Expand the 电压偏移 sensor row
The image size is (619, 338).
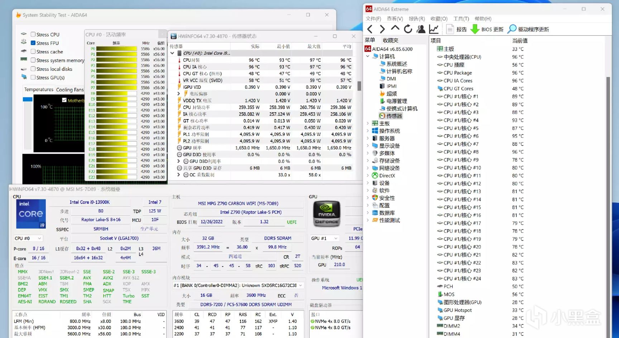point(179,94)
